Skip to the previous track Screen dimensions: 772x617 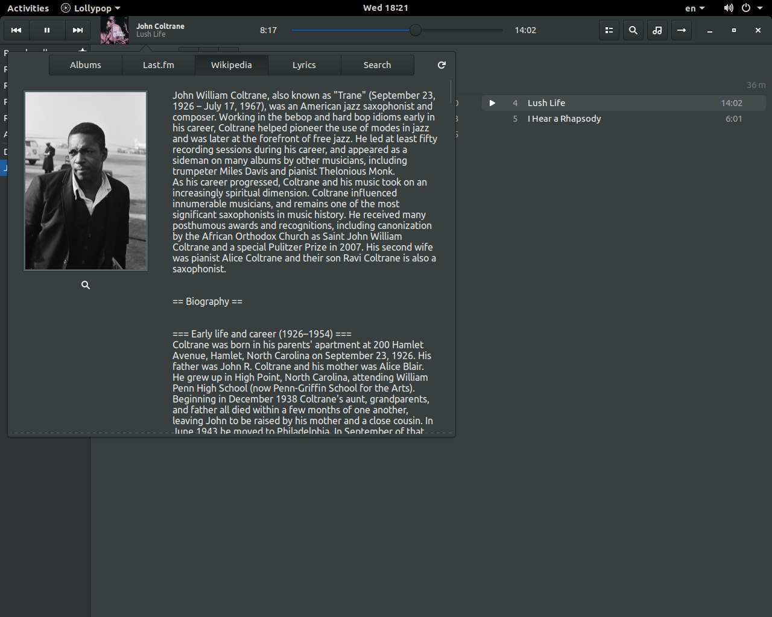coord(17,30)
